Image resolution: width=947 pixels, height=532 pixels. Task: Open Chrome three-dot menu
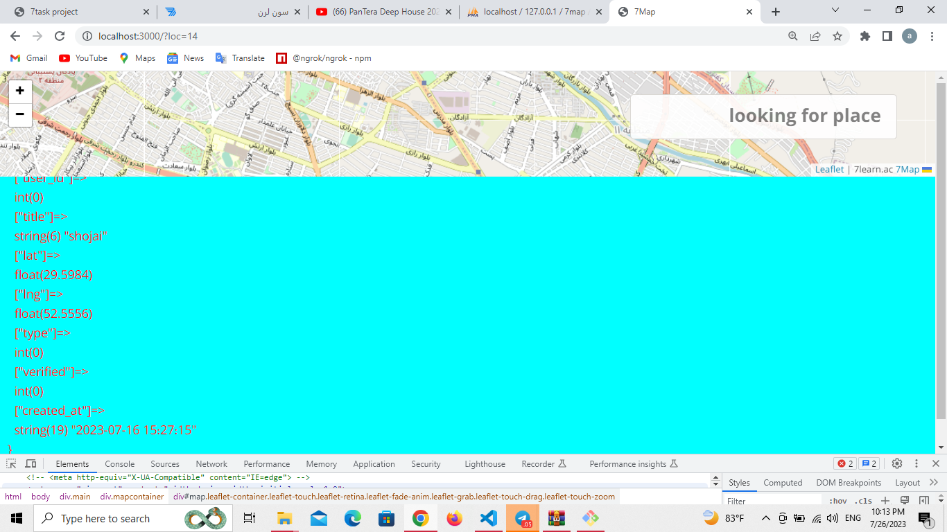[931, 36]
